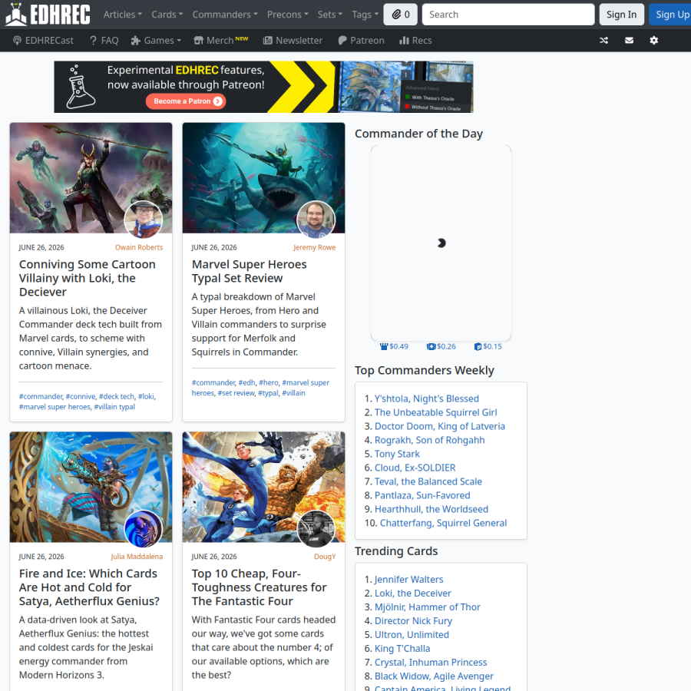Click the $0.26 price link
691x691 pixels.
[x=441, y=346]
